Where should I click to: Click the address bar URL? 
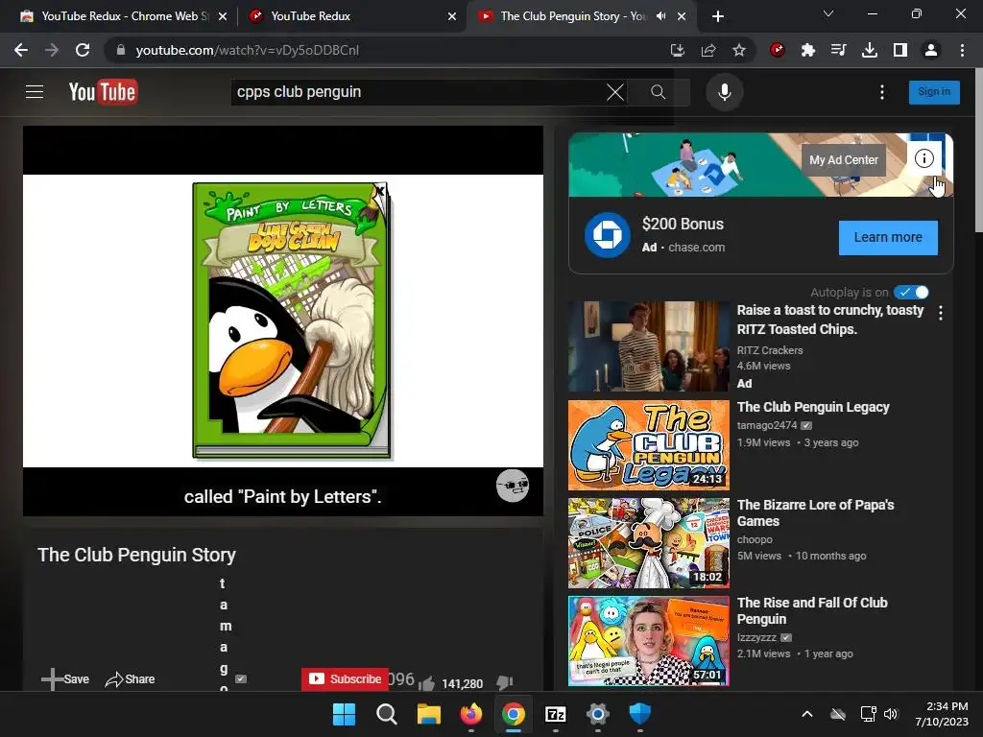click(247, 50)
